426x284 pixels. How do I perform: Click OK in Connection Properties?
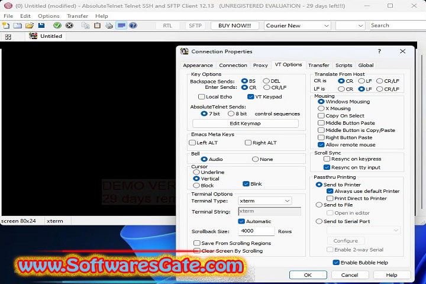tap(308, 275)
